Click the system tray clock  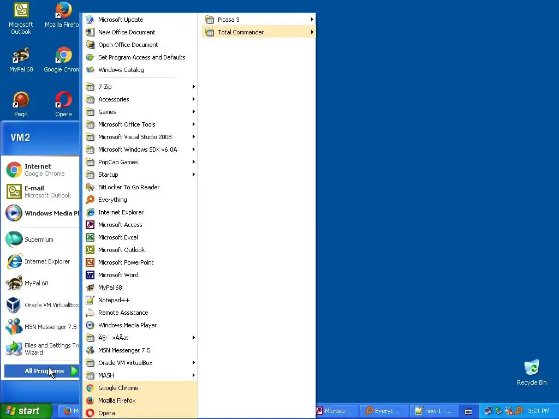tap(539, 411)
